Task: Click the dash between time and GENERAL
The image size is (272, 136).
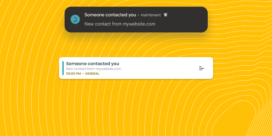Action: [83, 73]
